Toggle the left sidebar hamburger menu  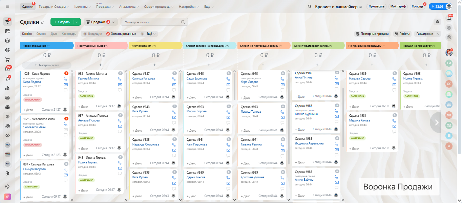click(x=7, y=7)
